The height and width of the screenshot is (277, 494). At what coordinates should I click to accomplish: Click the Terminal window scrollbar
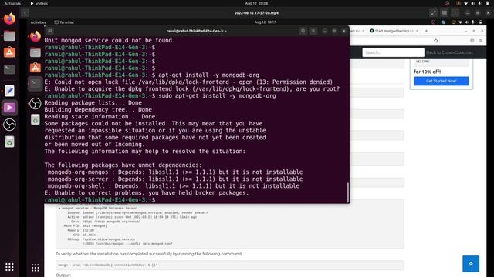pos(348,192)
